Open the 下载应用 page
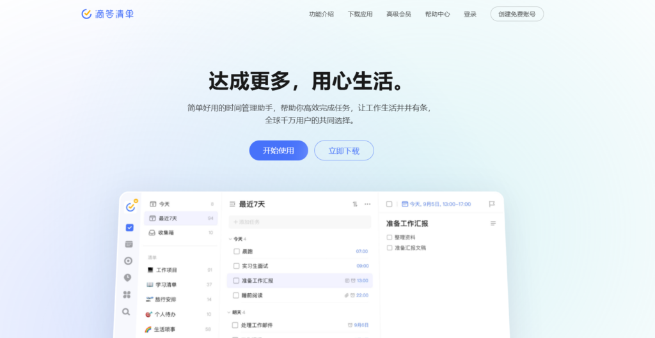Image resolution: width=655 pixels, height=338 pixels. 360,14
